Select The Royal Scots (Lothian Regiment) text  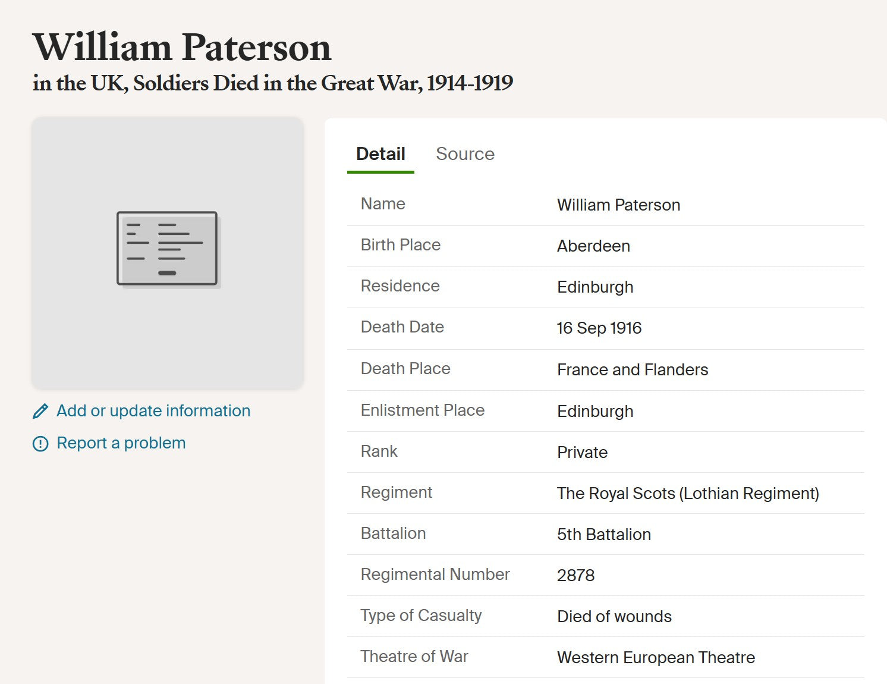coord(688,494)
